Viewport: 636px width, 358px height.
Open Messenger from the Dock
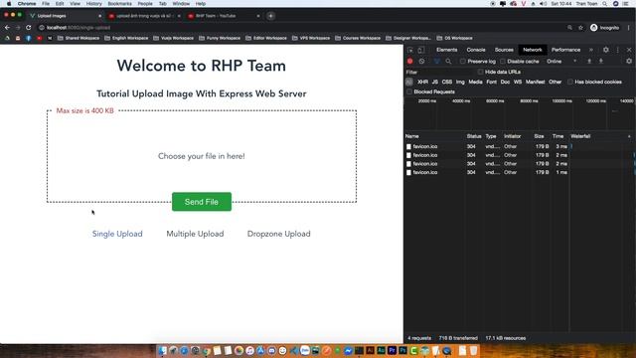point(348,350)
